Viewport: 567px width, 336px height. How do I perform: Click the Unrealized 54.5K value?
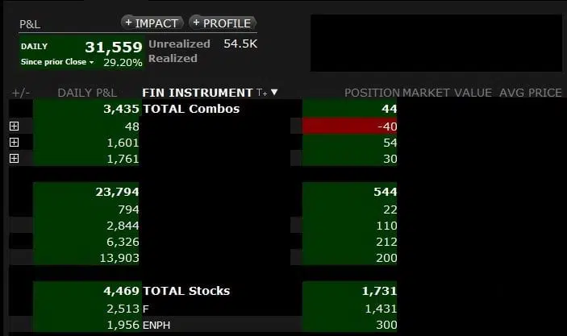(240, 44)
